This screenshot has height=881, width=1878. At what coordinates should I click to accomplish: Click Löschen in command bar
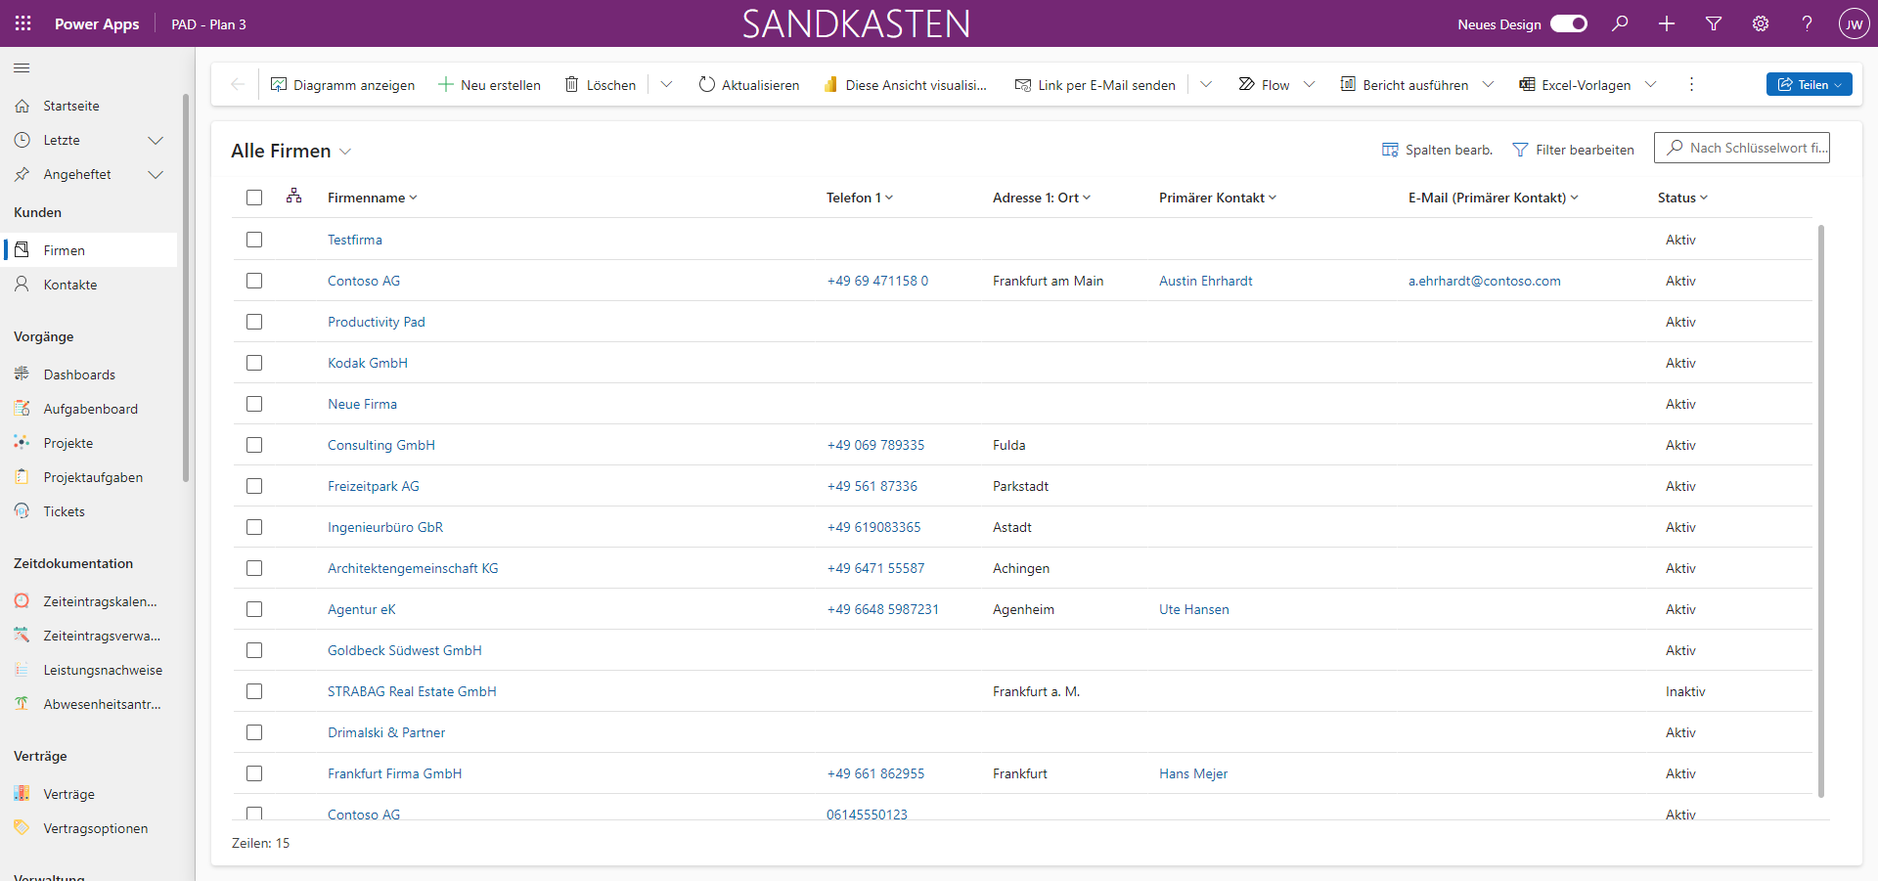tap(601, 85)
